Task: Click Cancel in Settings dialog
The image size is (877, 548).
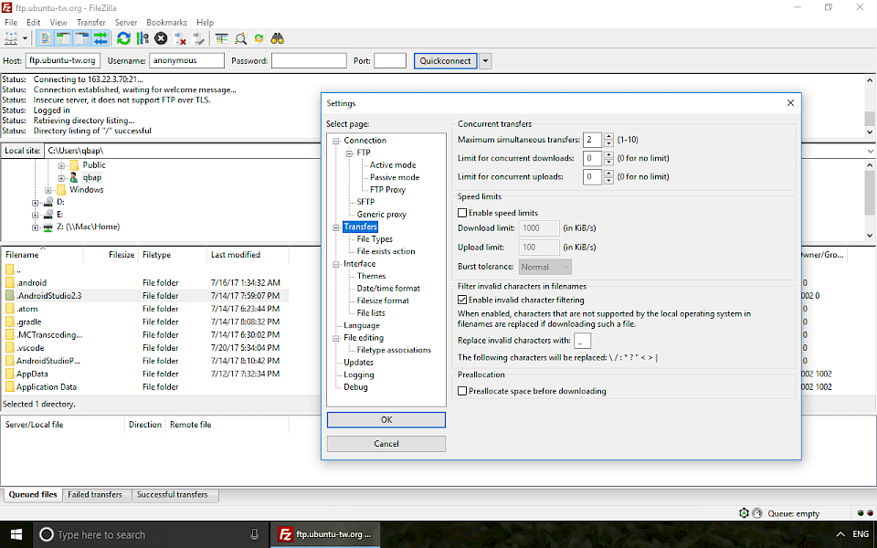Action: (386, 444)
